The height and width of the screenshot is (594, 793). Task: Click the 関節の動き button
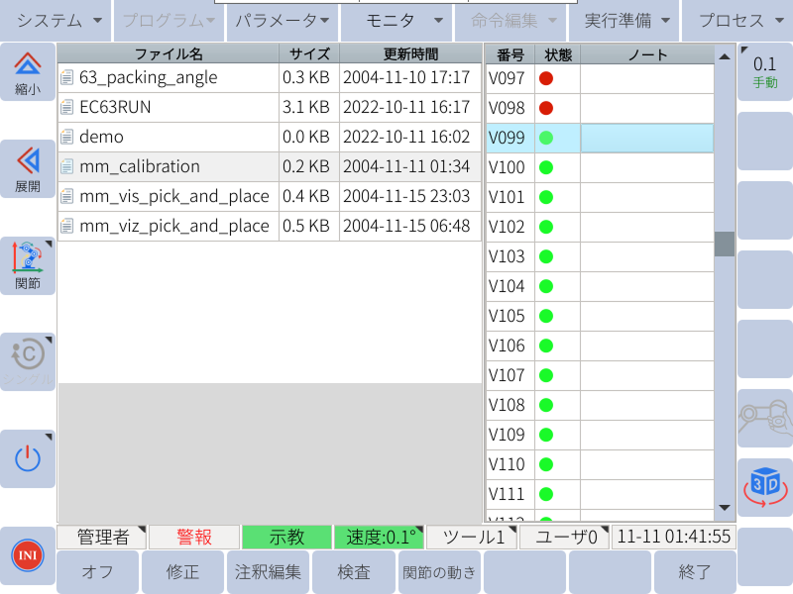(439, 572)
